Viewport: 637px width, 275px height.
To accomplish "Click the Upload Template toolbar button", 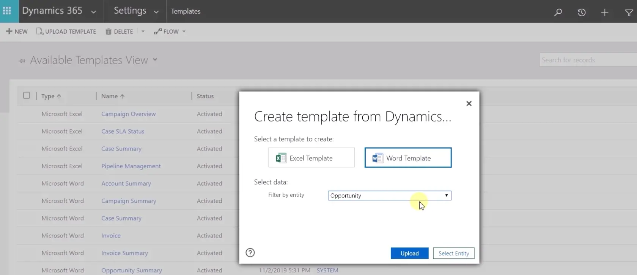I will click(66, 31).
